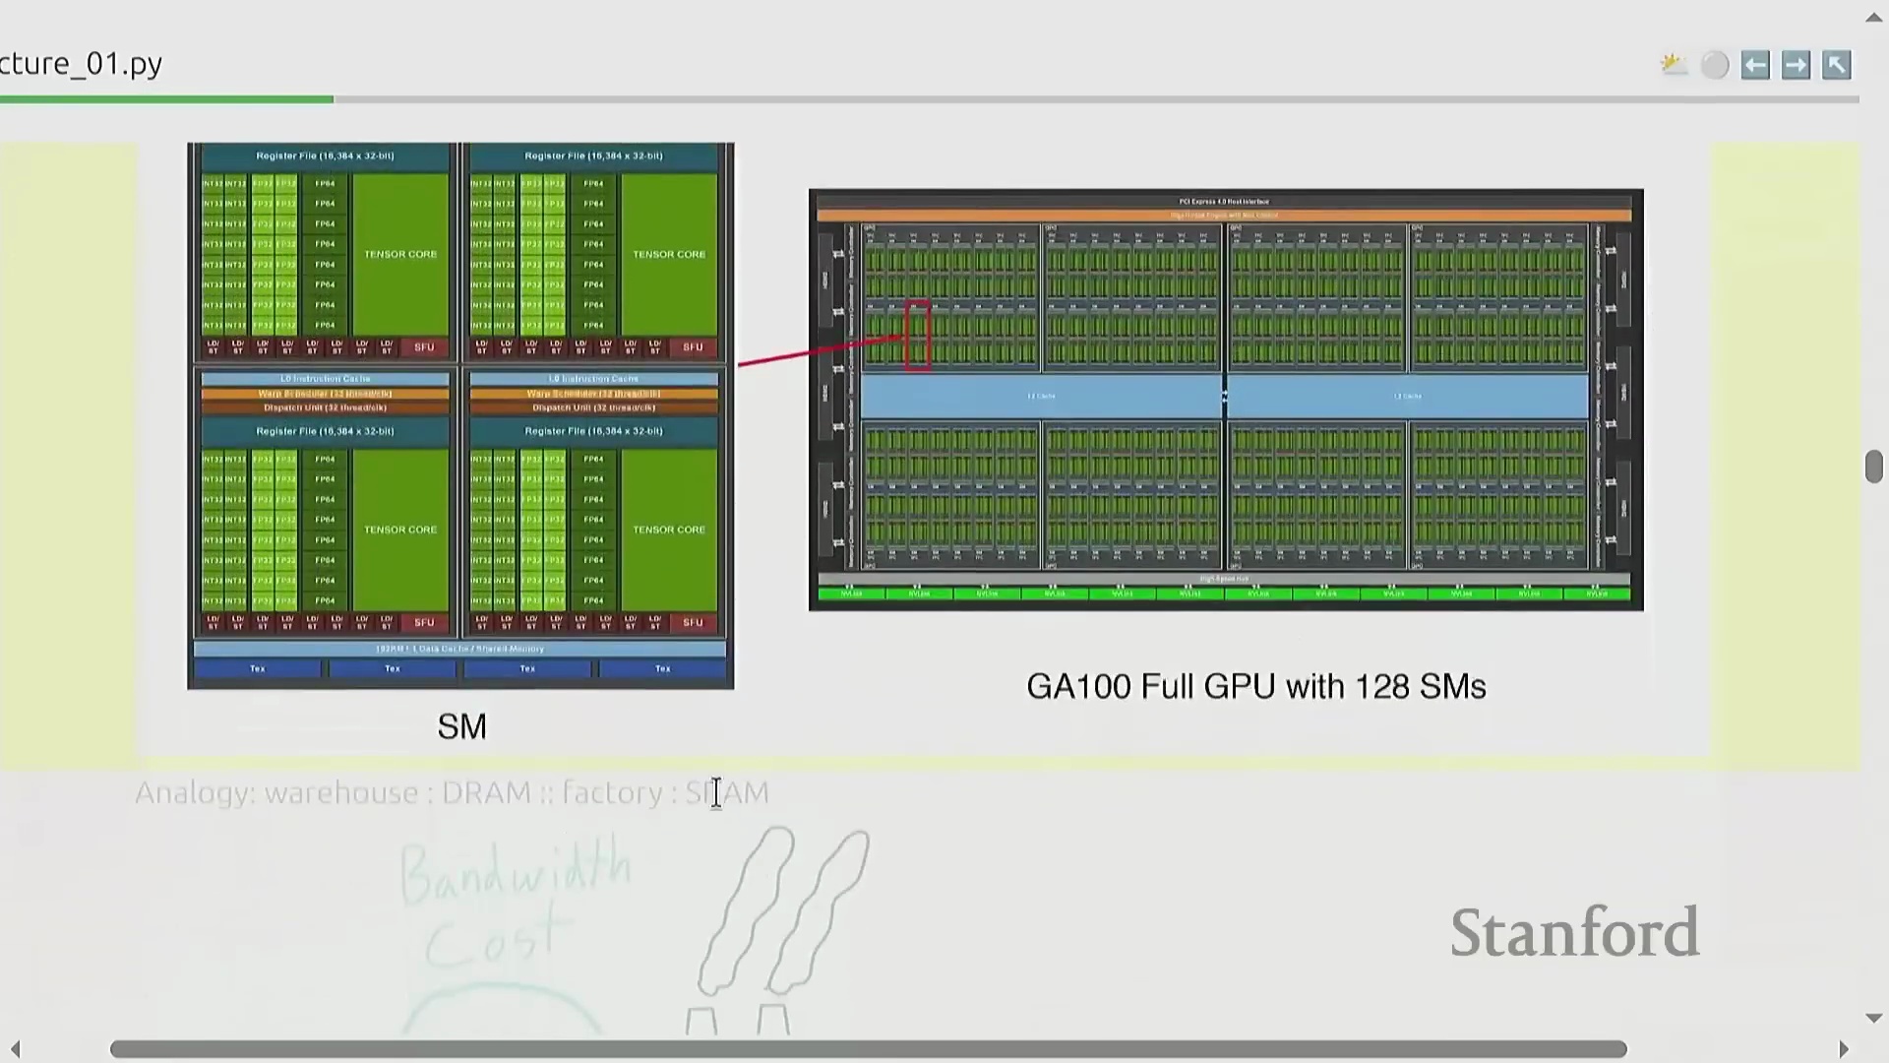1889x1063 pixels.
Task: Toggle the gray circle indicator button
Action: point(1715,65)
